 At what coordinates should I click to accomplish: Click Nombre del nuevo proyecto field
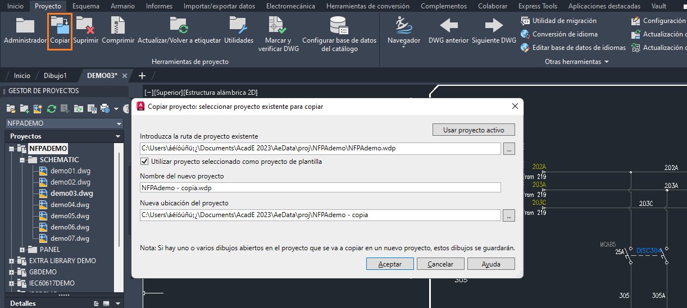coord(320,188)
